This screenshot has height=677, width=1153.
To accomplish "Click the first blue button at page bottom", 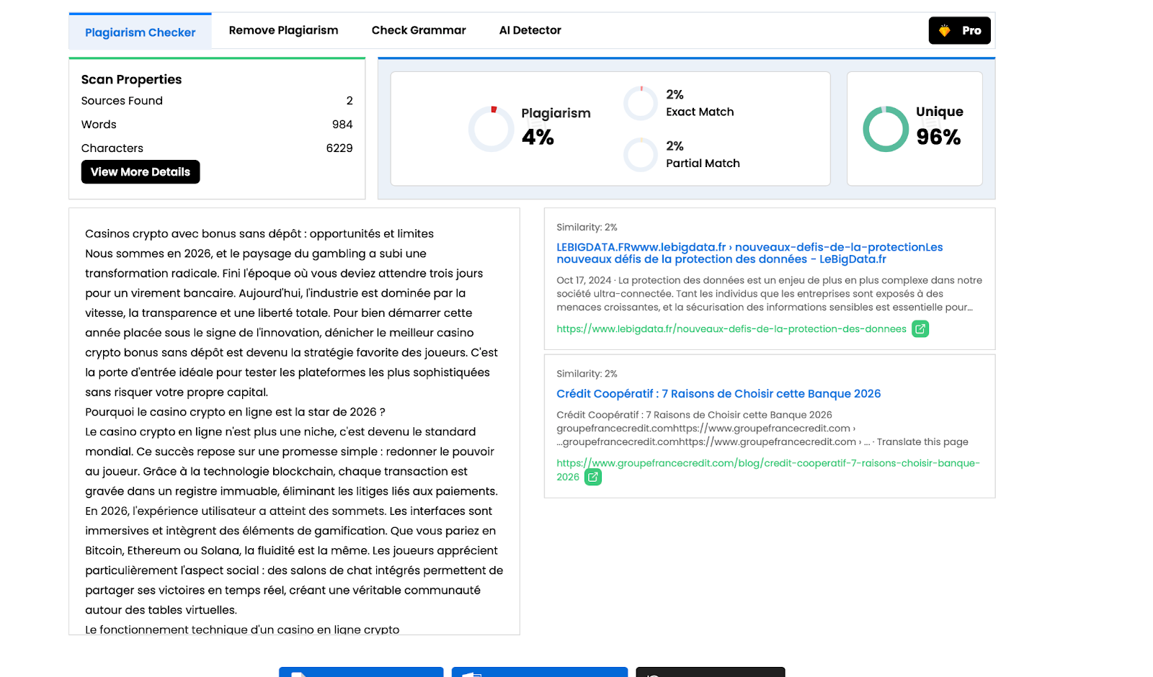I will coord(361,672).
